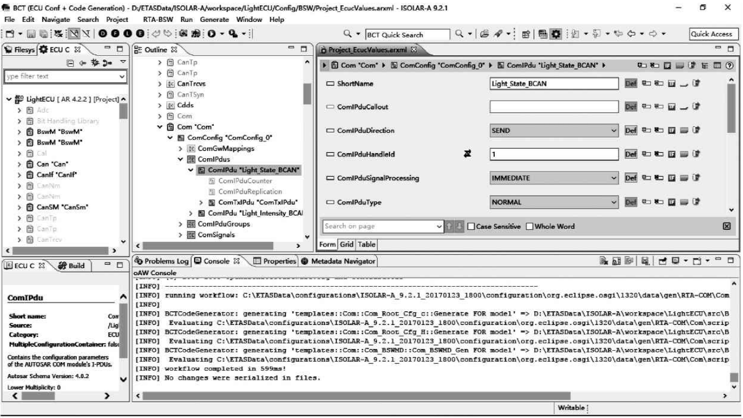This screenshot has width=743, height=418.
Task: Click the ShortName input field
Action: 555,84
